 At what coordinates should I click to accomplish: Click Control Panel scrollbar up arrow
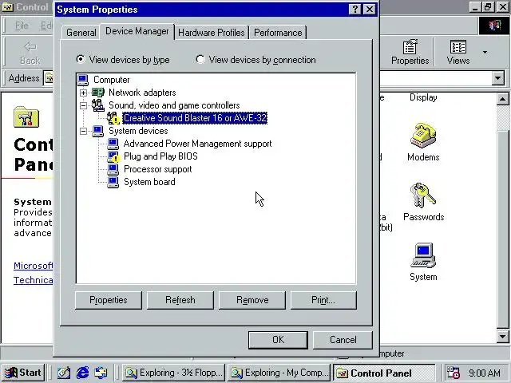502,99
